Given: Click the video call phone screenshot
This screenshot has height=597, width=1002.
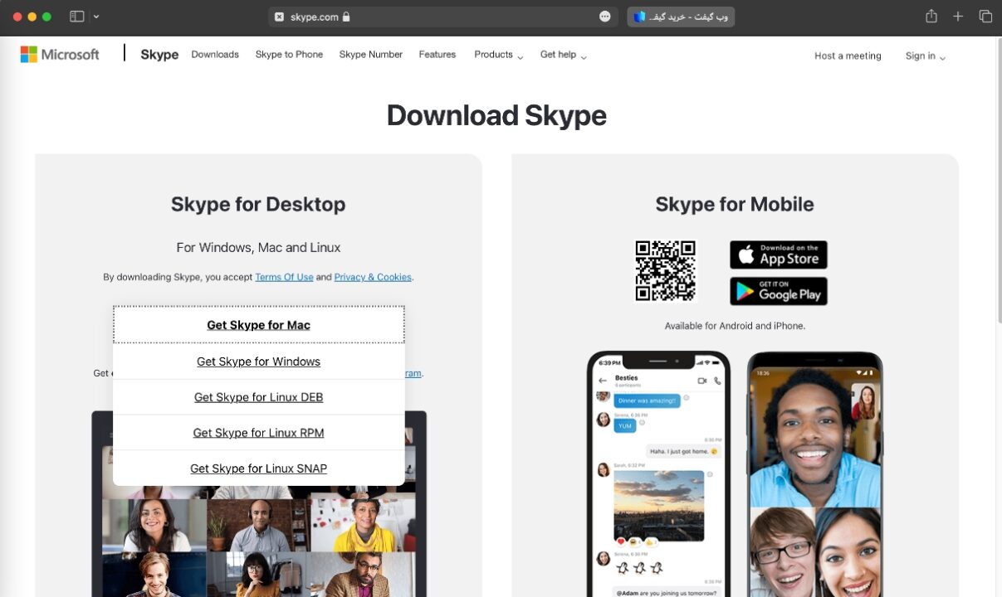Looking at the screenshot, I should [814, 473].
